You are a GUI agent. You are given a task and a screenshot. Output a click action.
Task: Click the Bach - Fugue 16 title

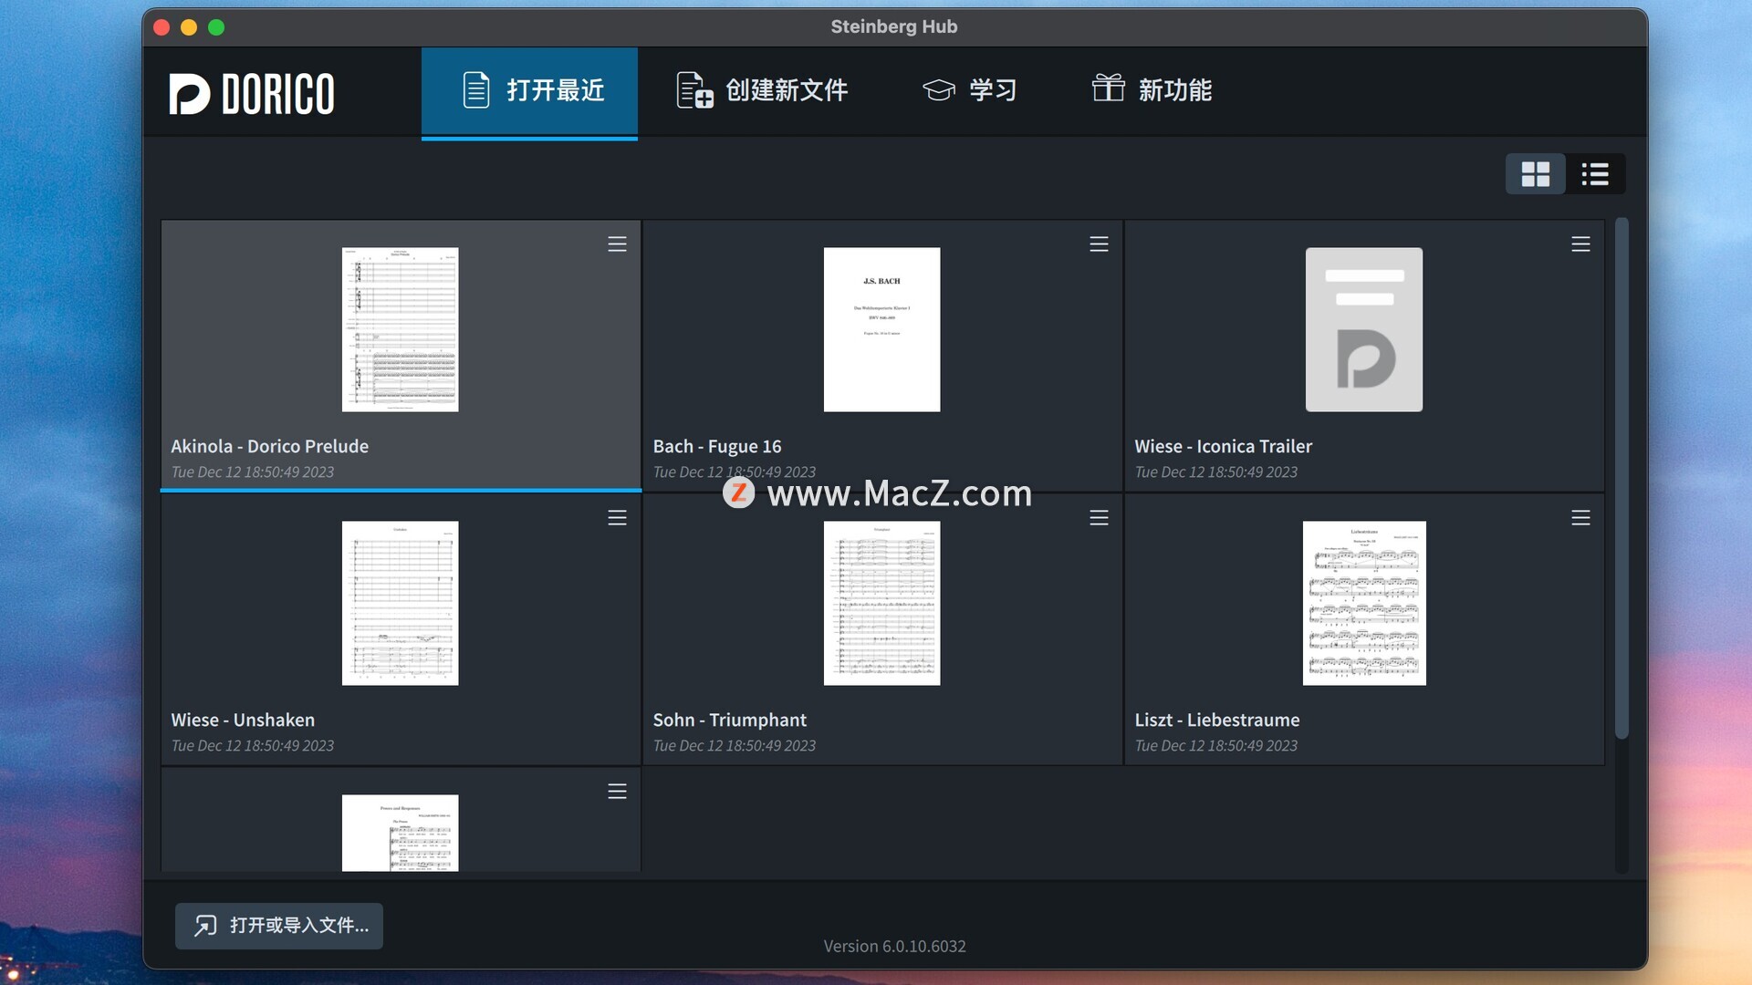coord(717,446)
